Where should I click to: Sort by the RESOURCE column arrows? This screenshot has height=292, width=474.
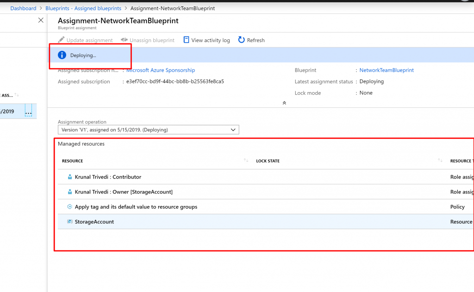[x=246, y=161]
